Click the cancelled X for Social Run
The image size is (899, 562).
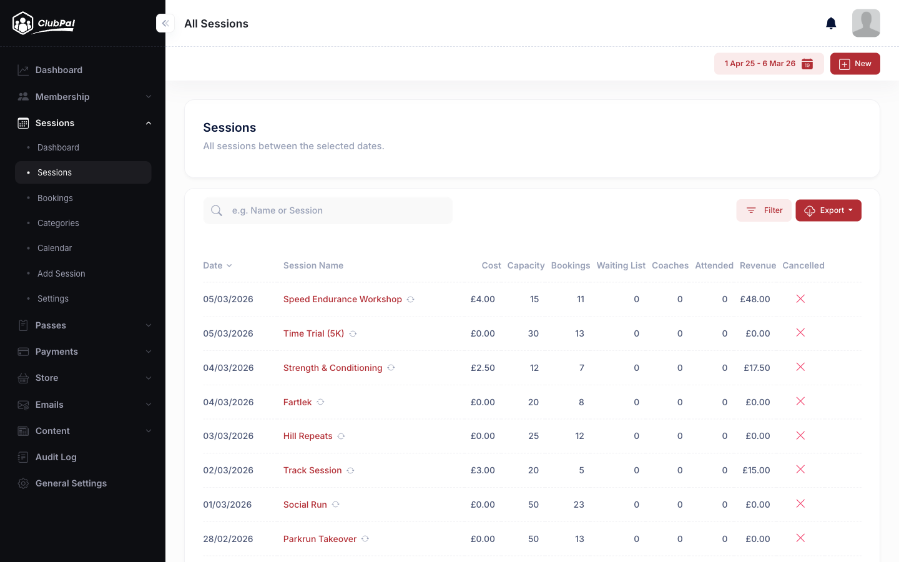(800, 503)
